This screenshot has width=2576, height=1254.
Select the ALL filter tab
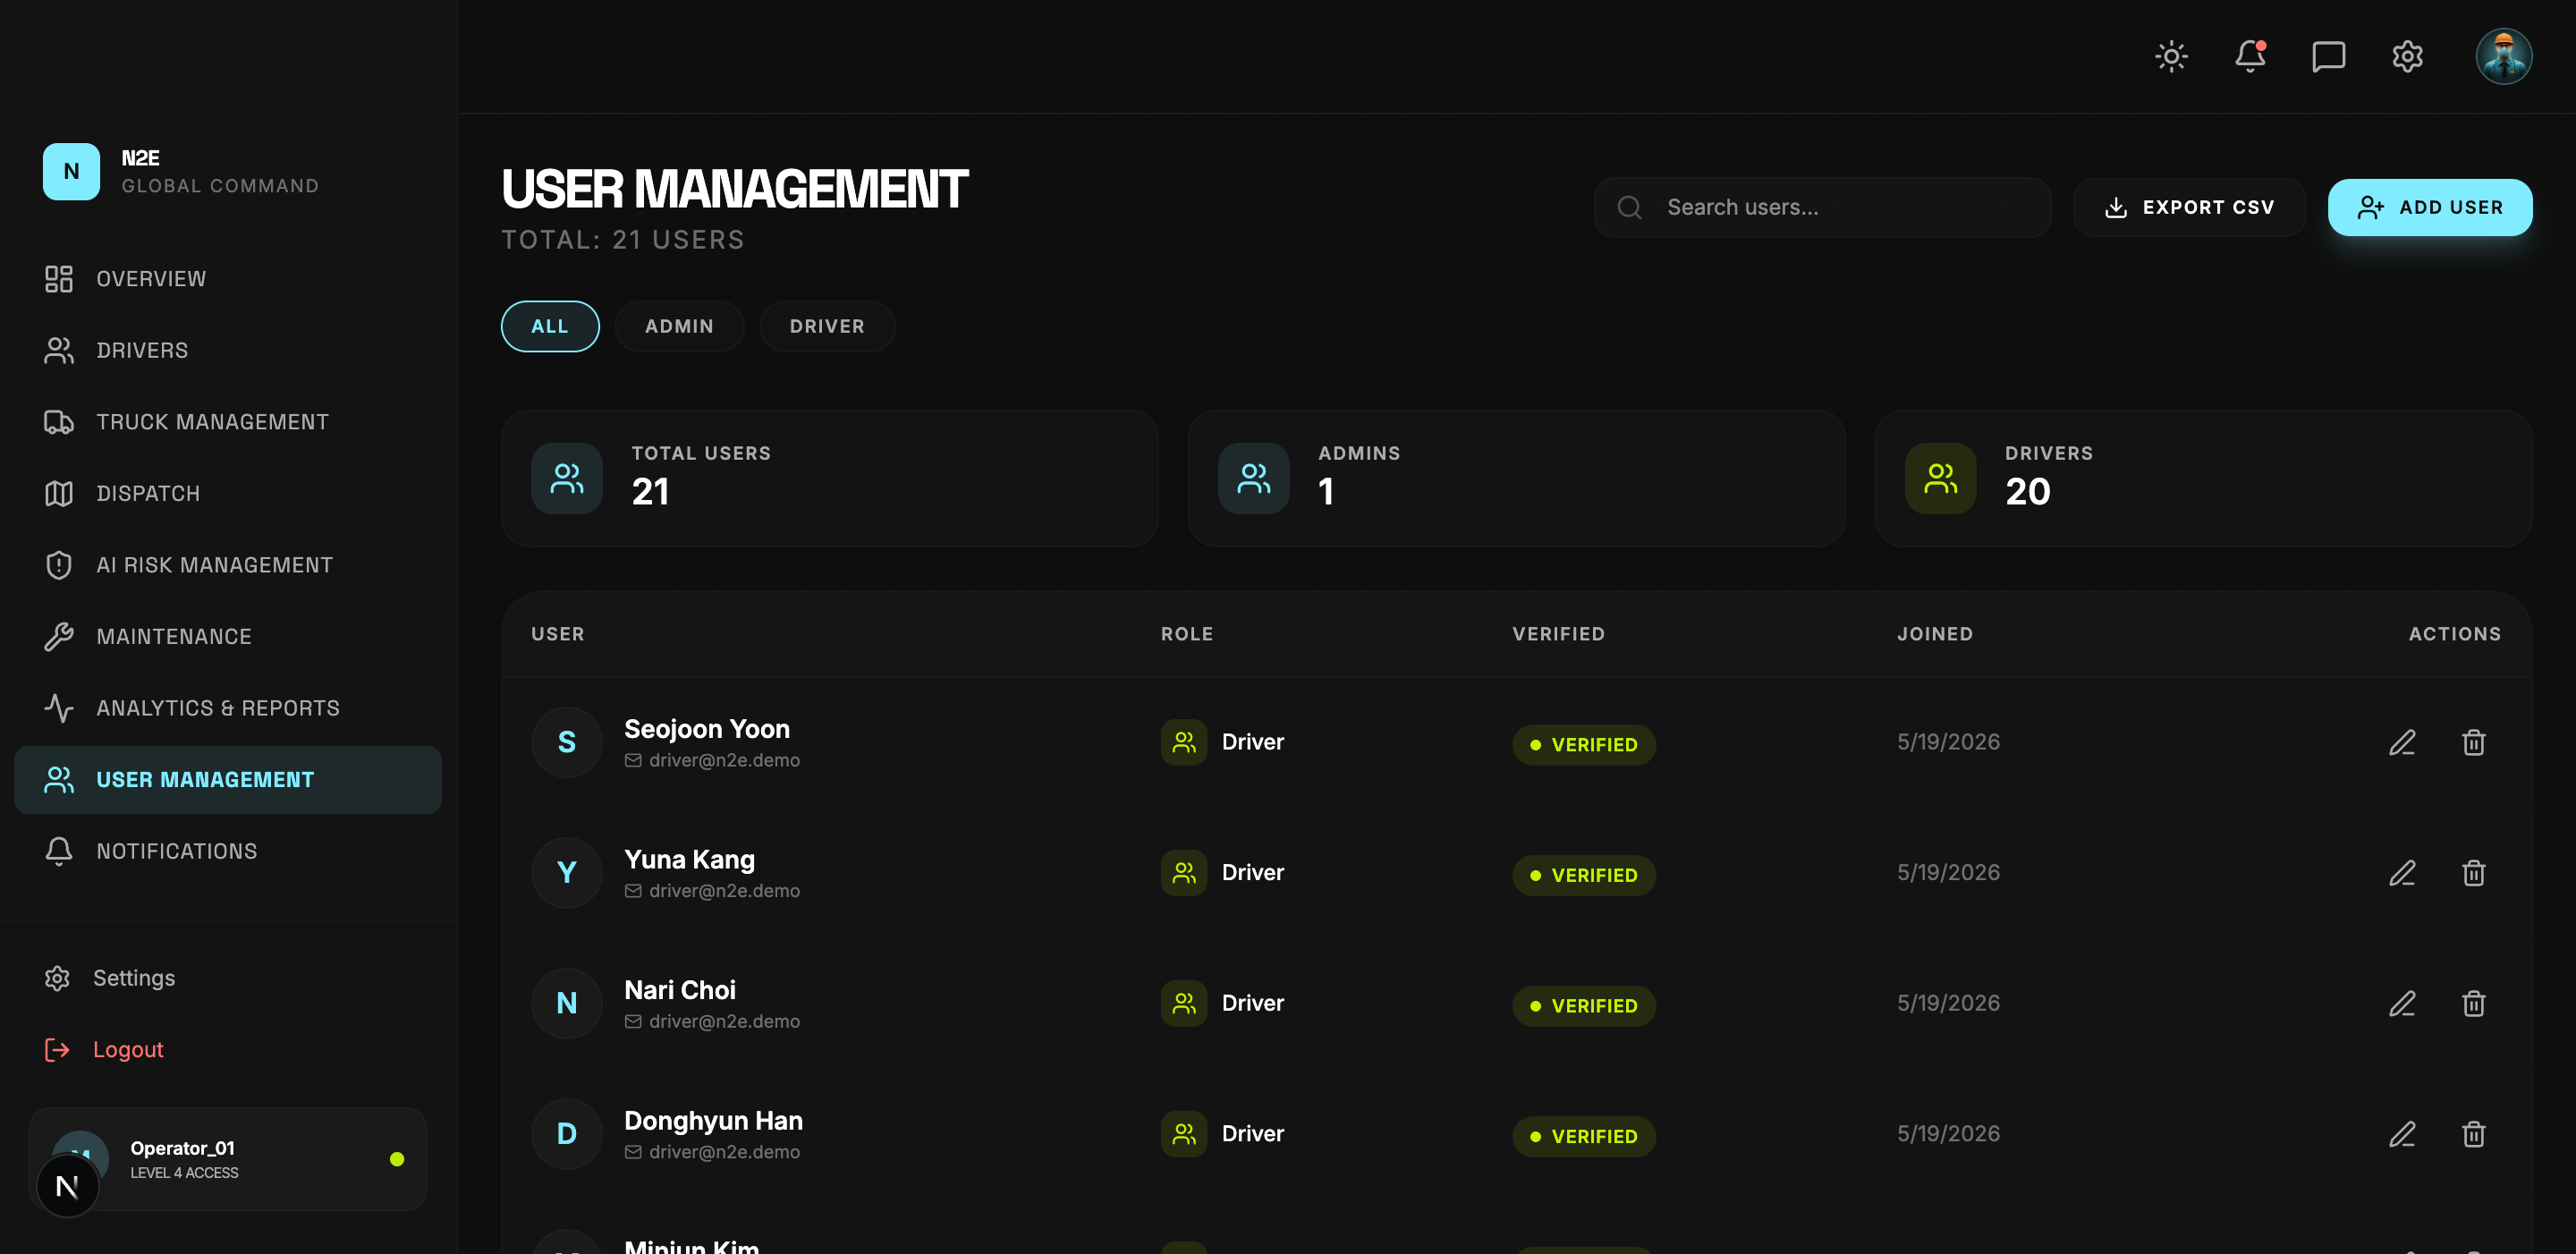pyautogui.click(x=550, y=326)
